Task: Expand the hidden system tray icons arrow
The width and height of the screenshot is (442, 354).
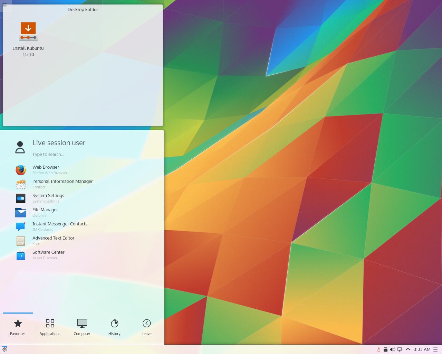Action: coord(408,349)
